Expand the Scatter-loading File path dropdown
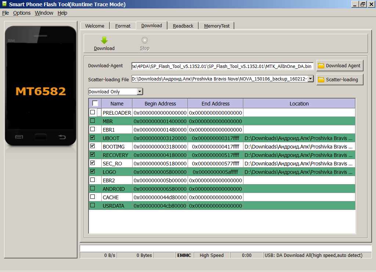 coord(311,79)
